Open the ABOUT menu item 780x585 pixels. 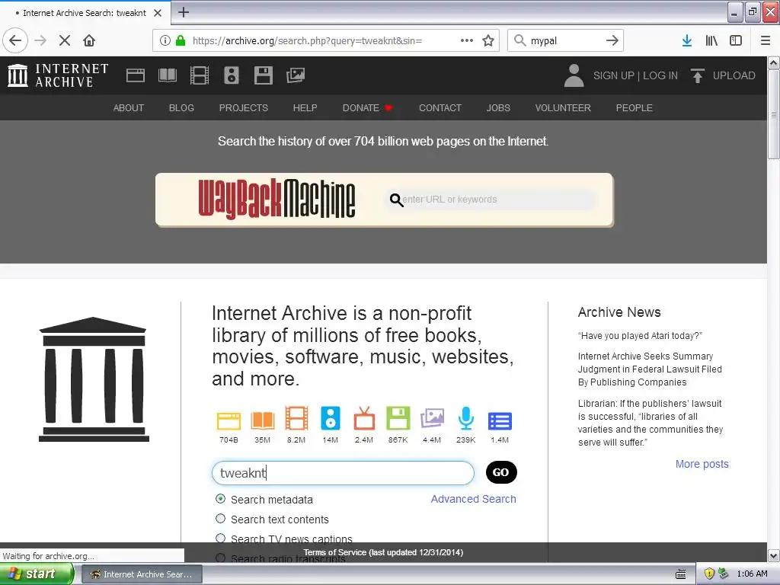128,108
